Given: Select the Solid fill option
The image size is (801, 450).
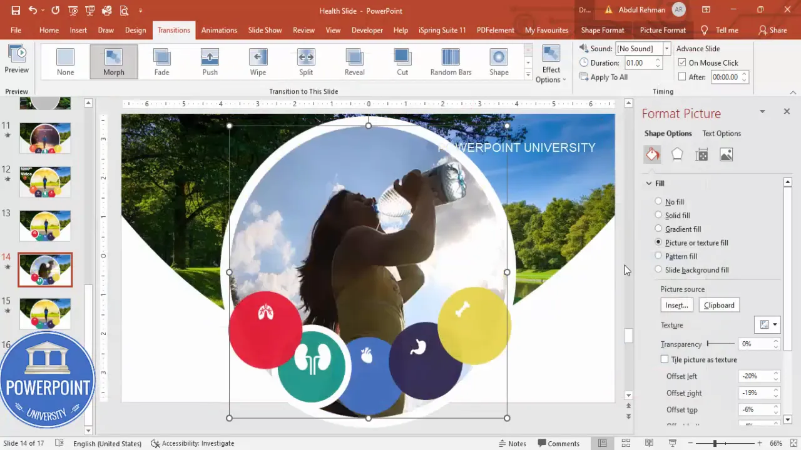Looking at the screenshot, I should [658, 215].
